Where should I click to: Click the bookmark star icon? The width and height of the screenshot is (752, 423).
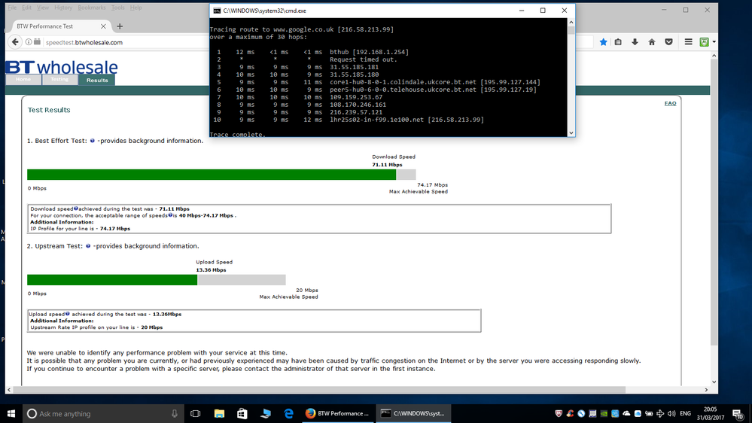coord(603,42)
